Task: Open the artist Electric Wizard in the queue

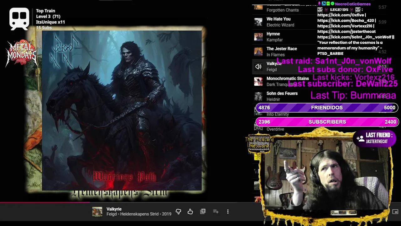Action: (280, 25)
